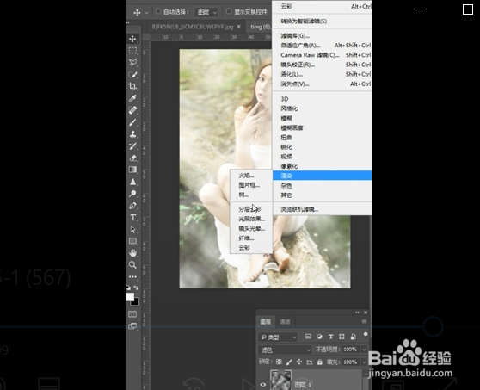Enable the 显示变换控件 checkbox
This screenshot has width=480, height=390.
(x=229, y=12)
